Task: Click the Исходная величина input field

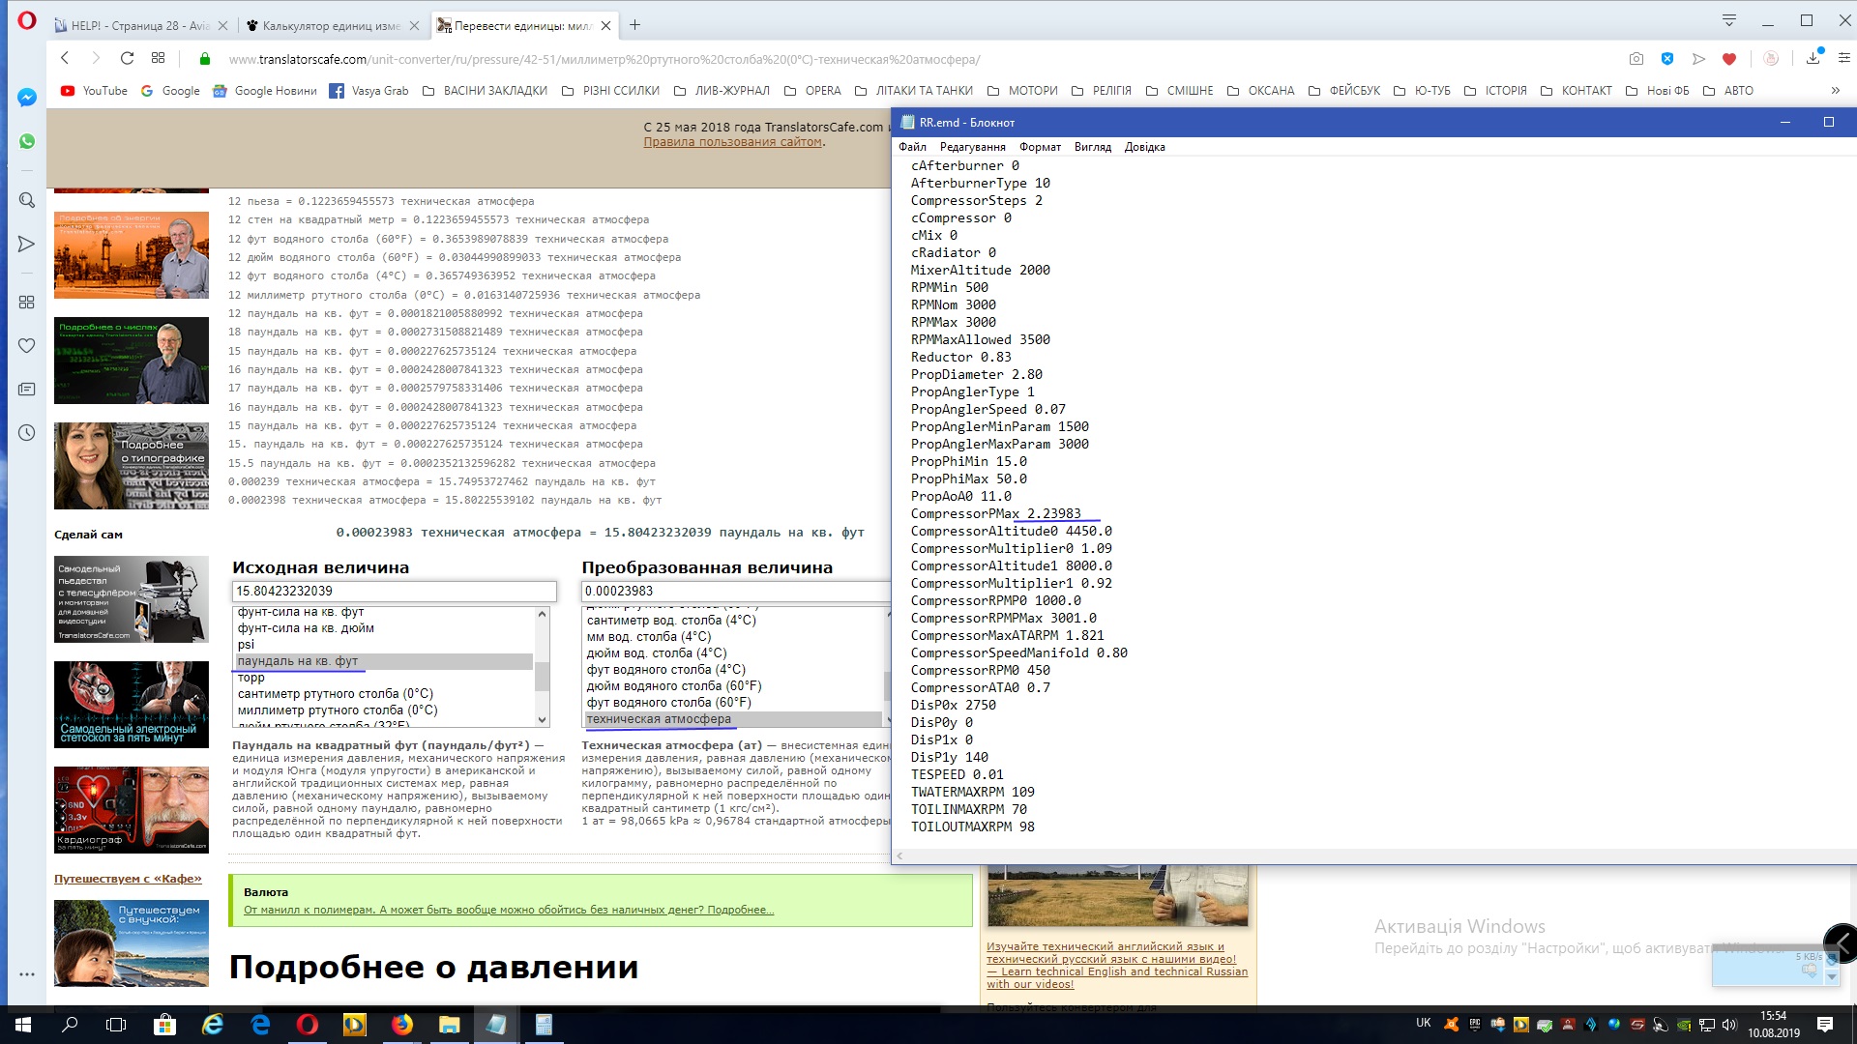Action: click(x=394, y=591)
